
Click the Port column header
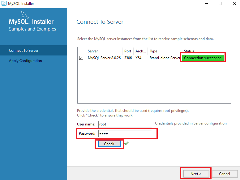128,51
